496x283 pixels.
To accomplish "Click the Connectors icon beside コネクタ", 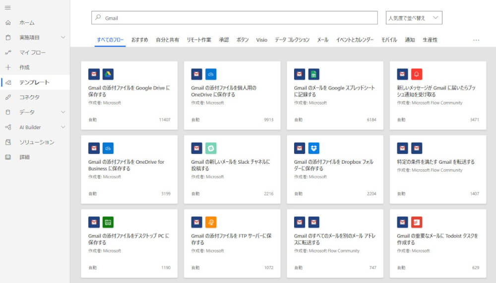I will [x=8, y=97].
